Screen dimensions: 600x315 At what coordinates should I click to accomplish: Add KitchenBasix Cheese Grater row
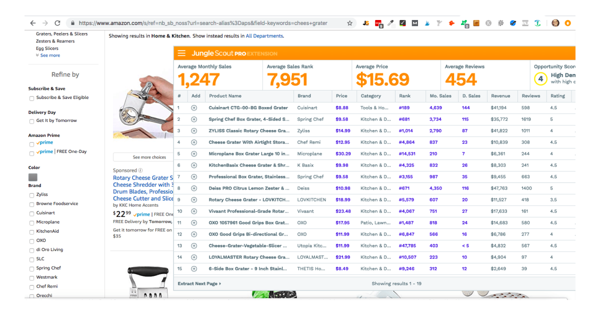pyautogui.click(x=194, y=165)
